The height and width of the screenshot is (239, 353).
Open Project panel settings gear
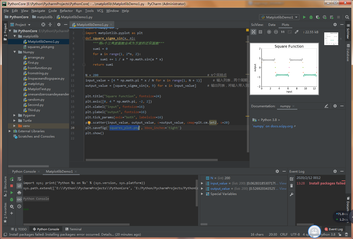59,25
